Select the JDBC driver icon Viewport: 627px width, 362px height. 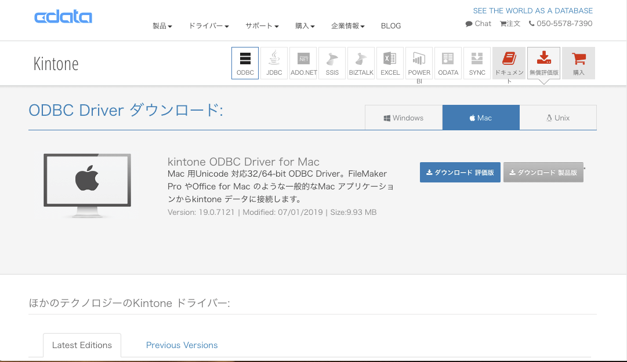click(274, 63)
